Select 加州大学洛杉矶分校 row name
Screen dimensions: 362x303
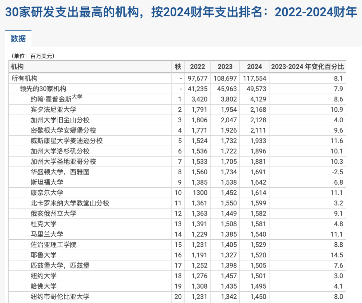pos(60,151)
